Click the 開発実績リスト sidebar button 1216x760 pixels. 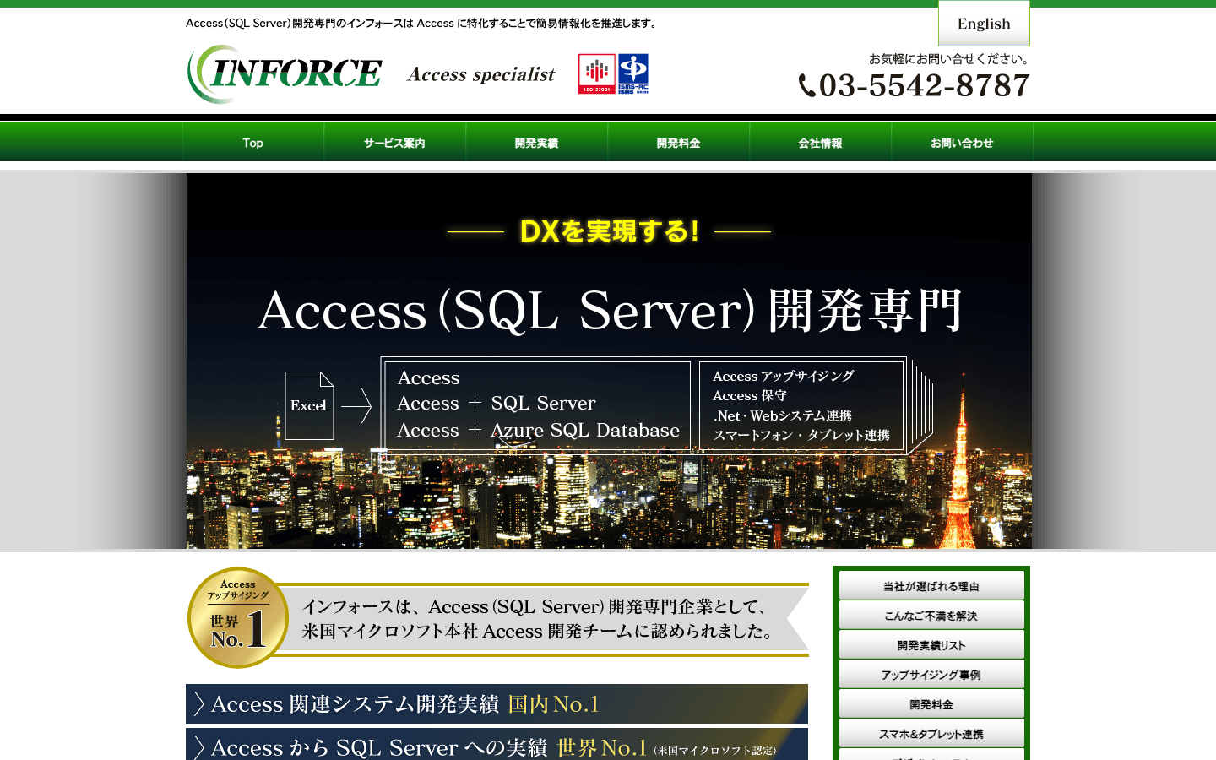931,645
